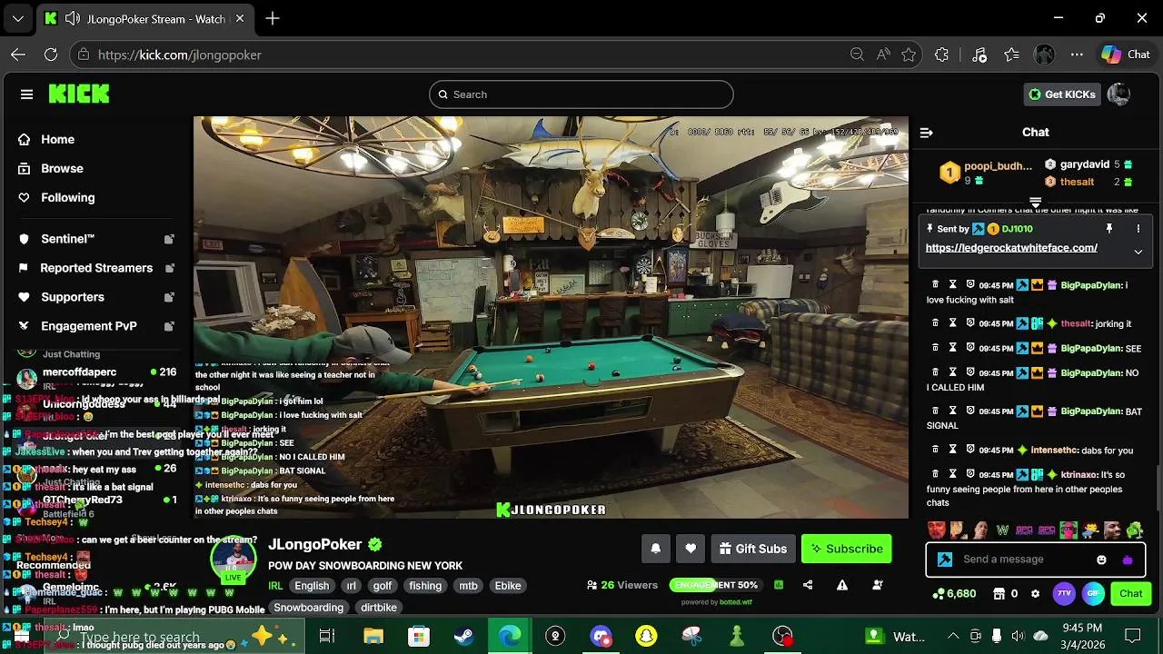Click the fishing tag
The width and height of the screenshot is (1163, 654).
[x=425, y=586]
